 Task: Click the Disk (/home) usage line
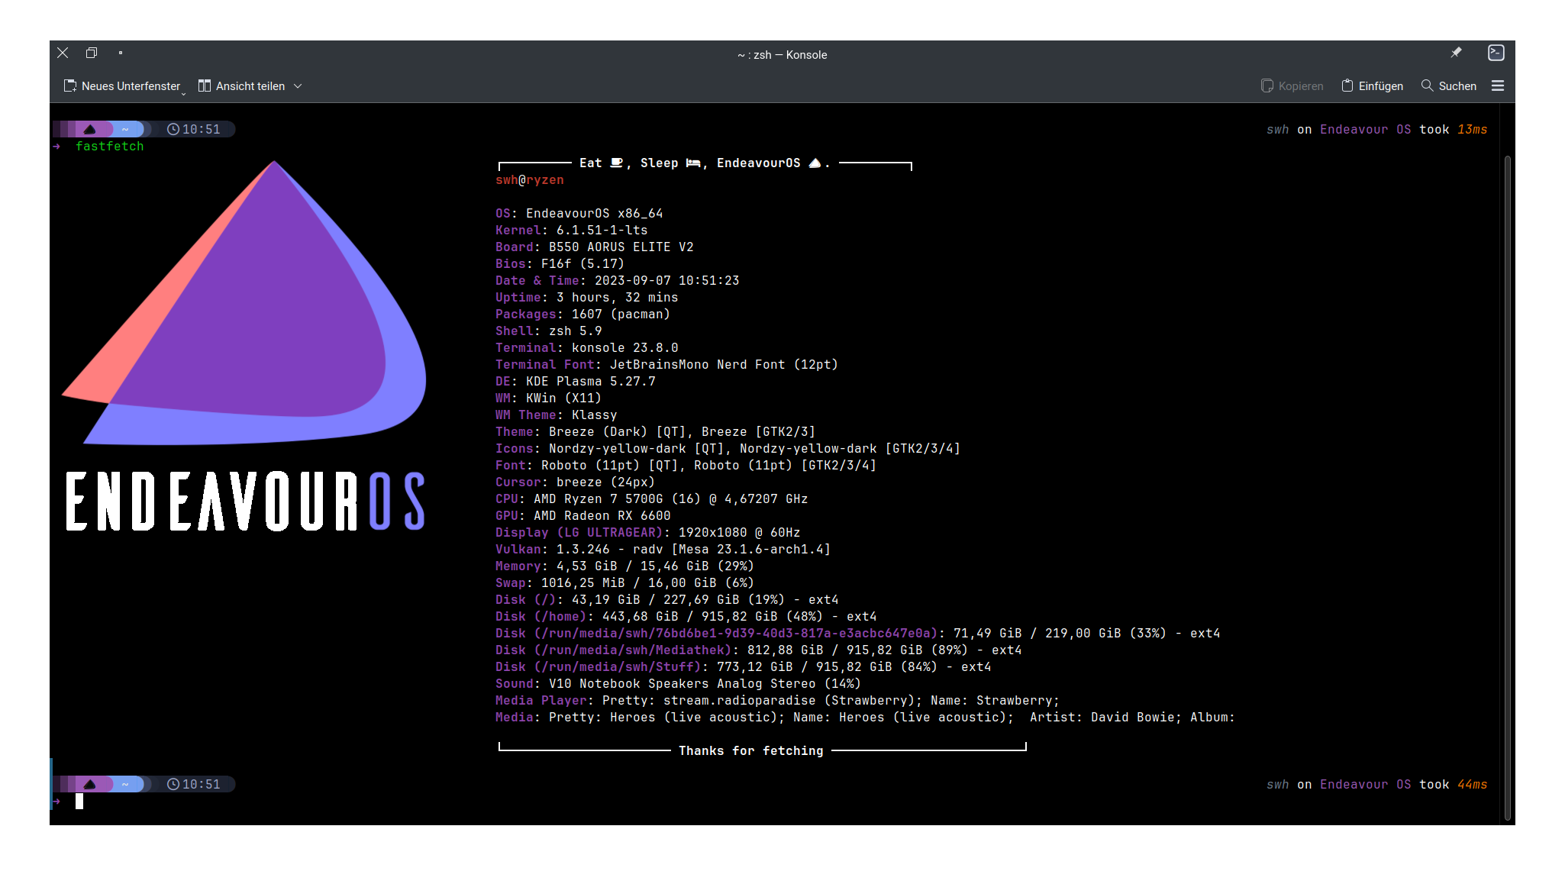pyautogui.click(x=686, y=617)
